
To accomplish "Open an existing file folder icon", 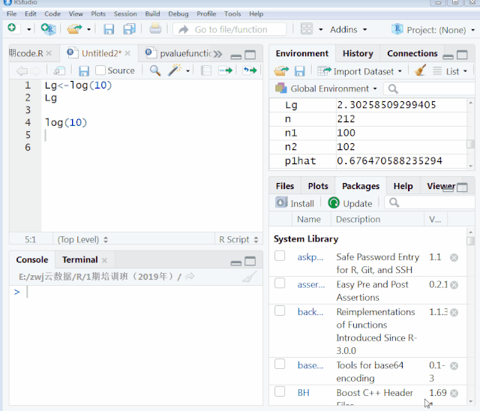I will [x=74, y=29].
